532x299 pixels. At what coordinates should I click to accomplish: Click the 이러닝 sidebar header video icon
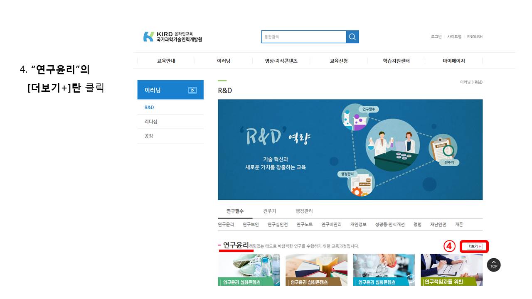point(192,90)
